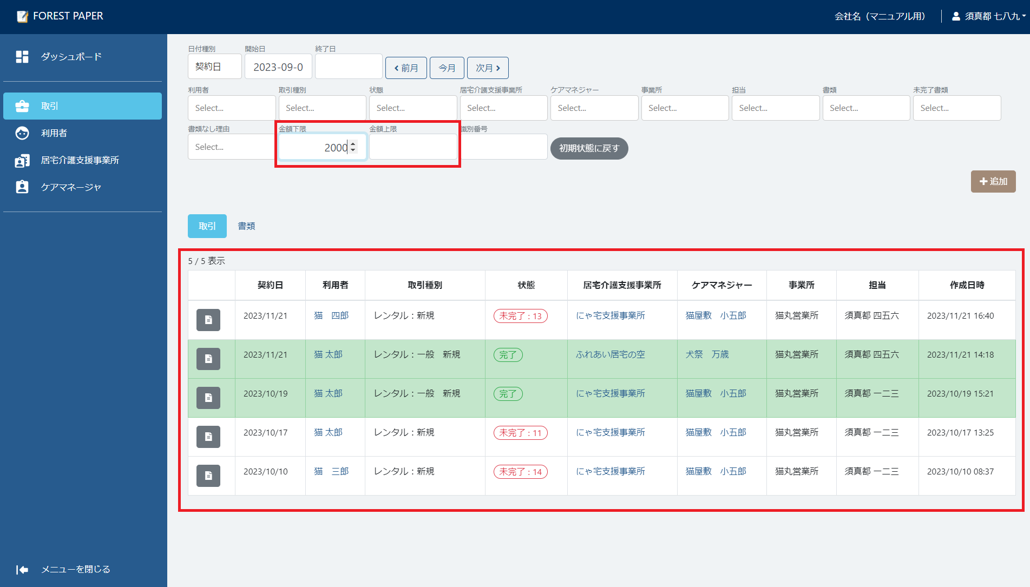Open 居宅介護支援事業所 from sidebar
1030x587 pixels.
(80, 160)
